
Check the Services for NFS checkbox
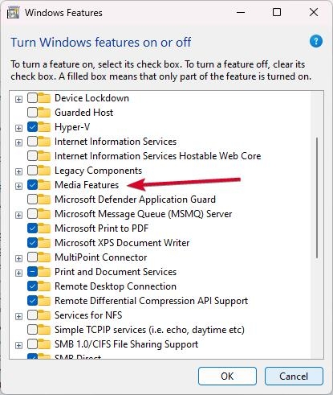click(32, 315)
